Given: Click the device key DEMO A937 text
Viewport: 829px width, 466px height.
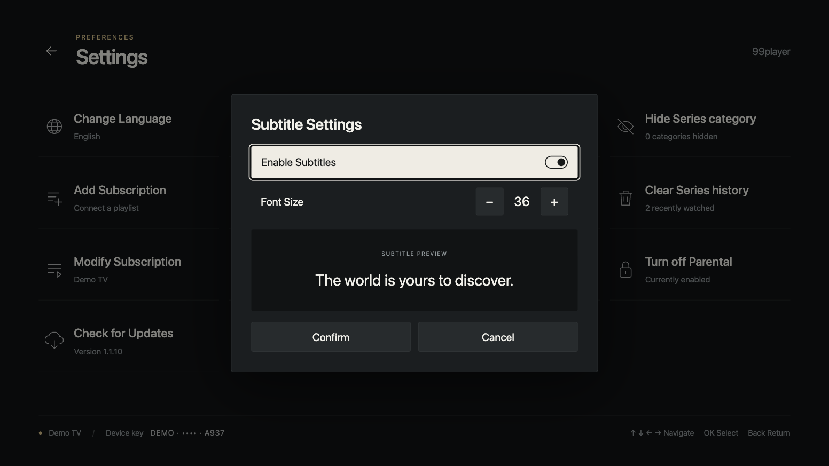Looking at the screenshot, I should pos(187,433).
